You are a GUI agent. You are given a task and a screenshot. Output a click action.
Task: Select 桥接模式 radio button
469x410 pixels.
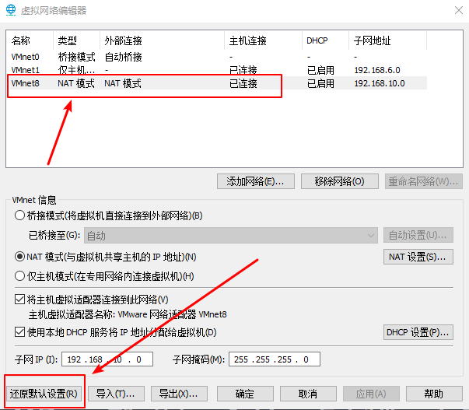(x=19, y=216)
